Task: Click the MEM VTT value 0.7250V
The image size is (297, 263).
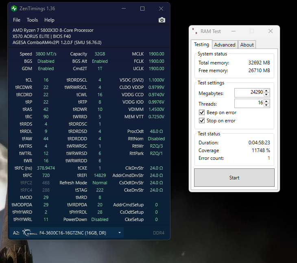Action: pyautogui.click(x=156, y=117)
